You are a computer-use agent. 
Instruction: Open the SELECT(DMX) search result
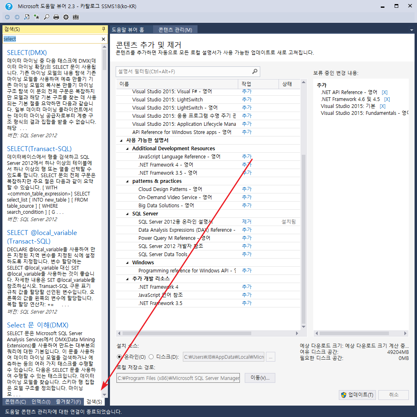pyautogui.click(x=27, y=53)
